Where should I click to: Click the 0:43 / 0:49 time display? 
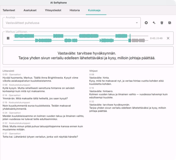(x=156, y=38)
